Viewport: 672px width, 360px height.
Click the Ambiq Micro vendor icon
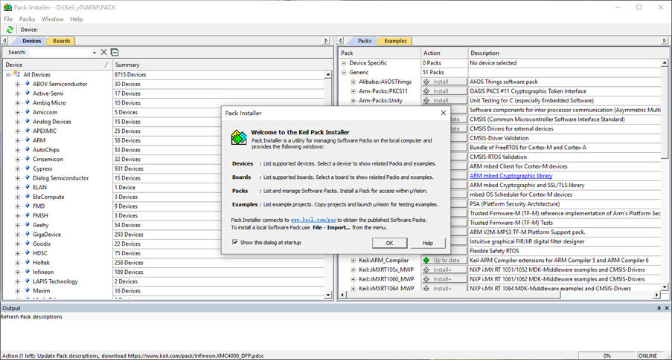coord(28,102)
